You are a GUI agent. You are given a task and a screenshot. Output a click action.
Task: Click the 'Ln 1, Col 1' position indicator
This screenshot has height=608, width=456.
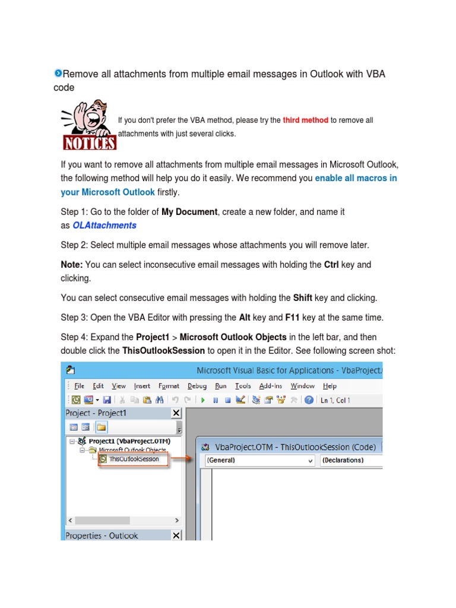coord(335,400)
